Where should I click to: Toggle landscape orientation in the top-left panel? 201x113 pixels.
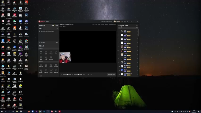[52, 26]
